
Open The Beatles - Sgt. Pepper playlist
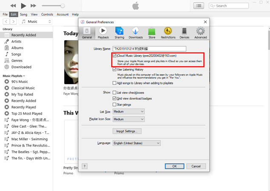pyautogui.click(x=26, y=152)
